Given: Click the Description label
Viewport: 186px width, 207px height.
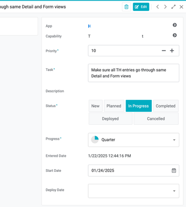Looking at the screenshot, I should [x=55, y=91].
